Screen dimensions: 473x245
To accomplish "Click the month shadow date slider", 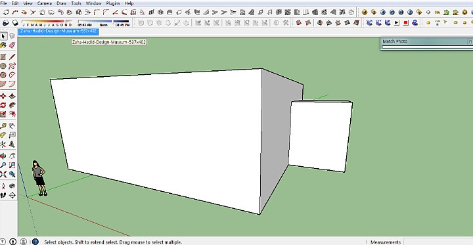I will (47, 23).
